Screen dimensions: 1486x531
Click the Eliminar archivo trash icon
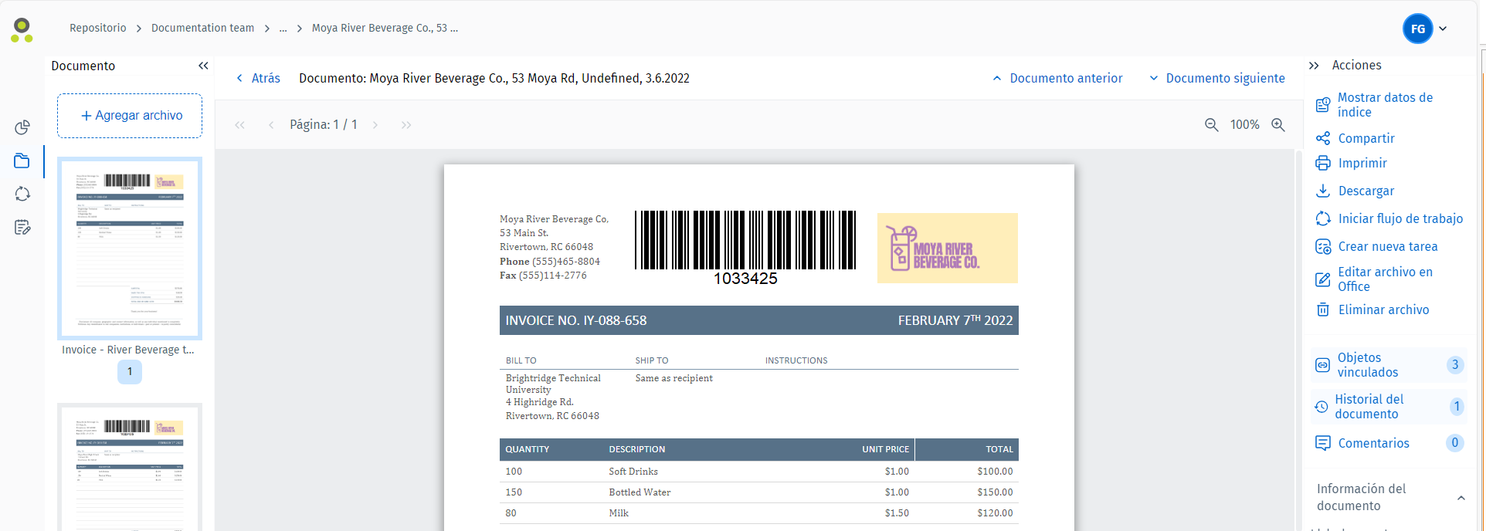pyautogui.click(x=1323, y=309)
